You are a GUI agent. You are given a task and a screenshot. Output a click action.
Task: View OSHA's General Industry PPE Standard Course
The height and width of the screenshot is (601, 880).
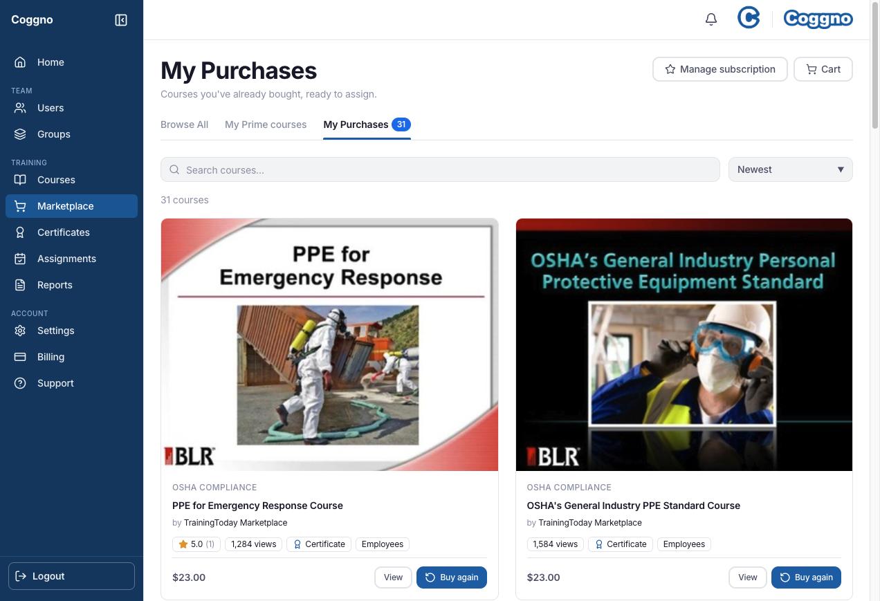pyautogui.click(x=748, y=577)
